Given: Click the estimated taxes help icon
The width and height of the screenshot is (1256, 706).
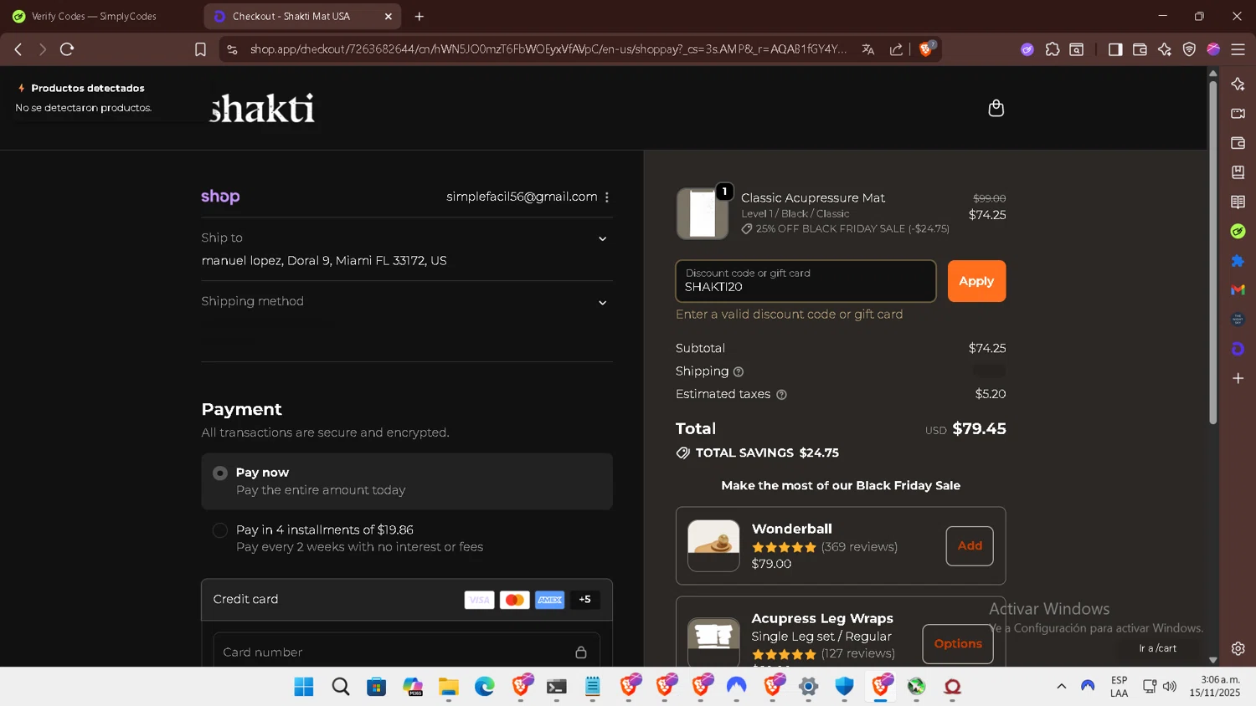Looking at the screenshot, I should tap(781, 395).
